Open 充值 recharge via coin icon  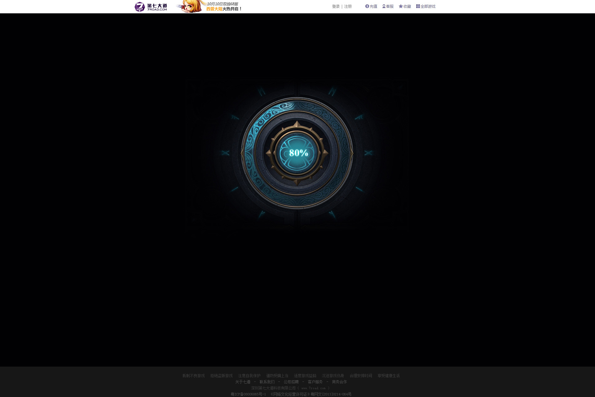pos(371,7)
